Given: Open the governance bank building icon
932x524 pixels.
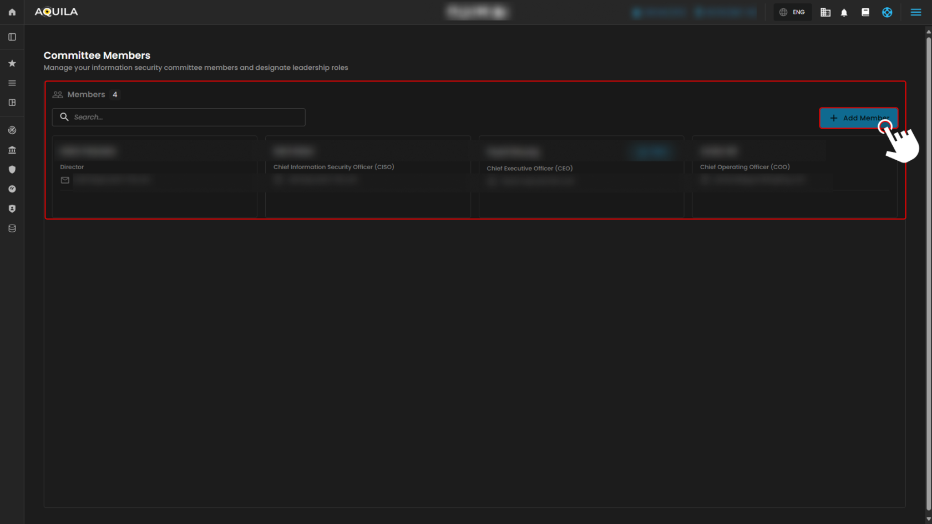Looking at the screenshot, I should click(12, 150).
